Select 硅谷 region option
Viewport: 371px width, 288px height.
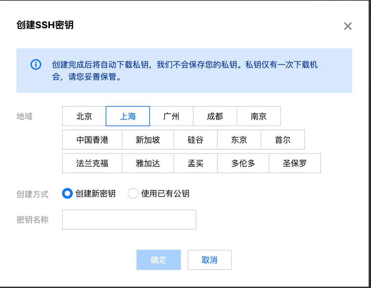tap(196, 140)
